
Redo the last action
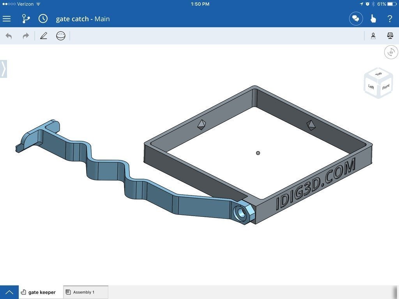[x=25, y=35]
